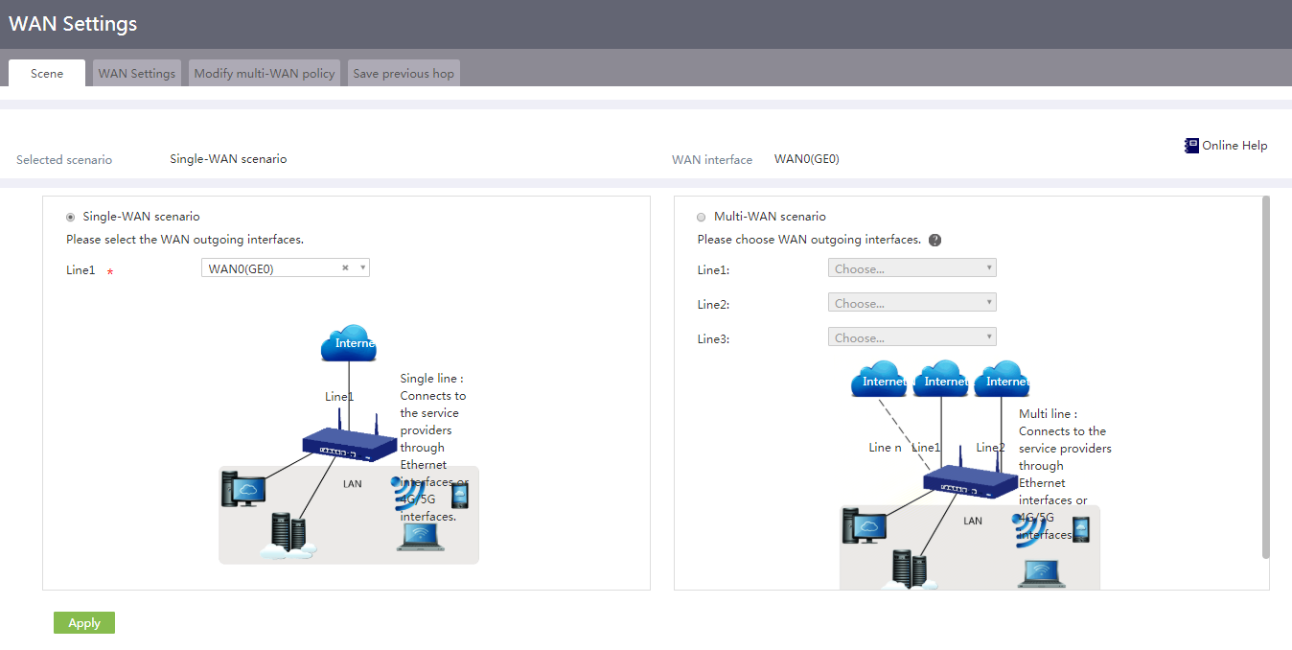Click the Internet cloud in the single-WAN diagram
Viewport: 1292px width, 650px height.
click(x=349, y=342)
